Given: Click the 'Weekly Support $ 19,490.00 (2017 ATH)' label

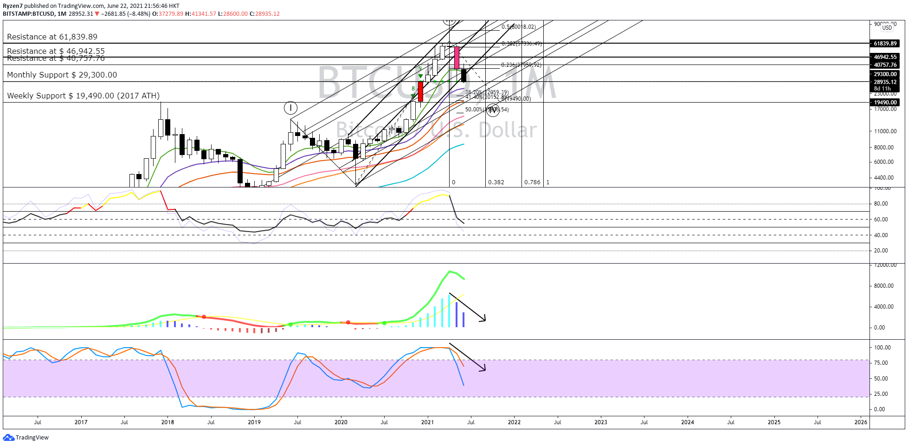Looking at the screenshot, I should point(83,96).
